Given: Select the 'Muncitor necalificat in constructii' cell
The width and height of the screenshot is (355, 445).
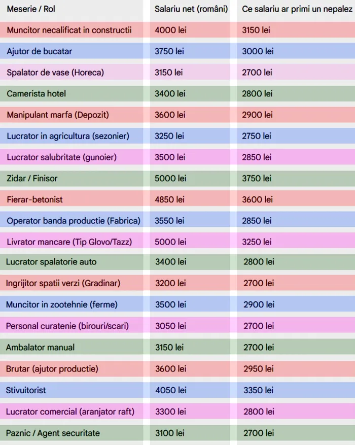Looking at the screenshot, I should [x=69, y=30].
